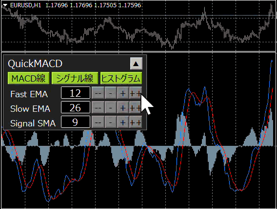Viewport: 277px width, 209px height.
Task: Open the chart menu triangle beside EURUSD
Action: click(x=5, y=5)
